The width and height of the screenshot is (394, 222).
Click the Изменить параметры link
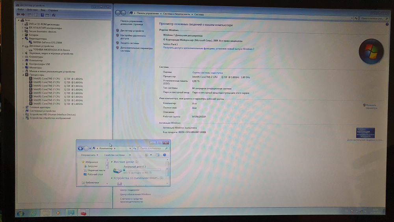tap(371, 106)
